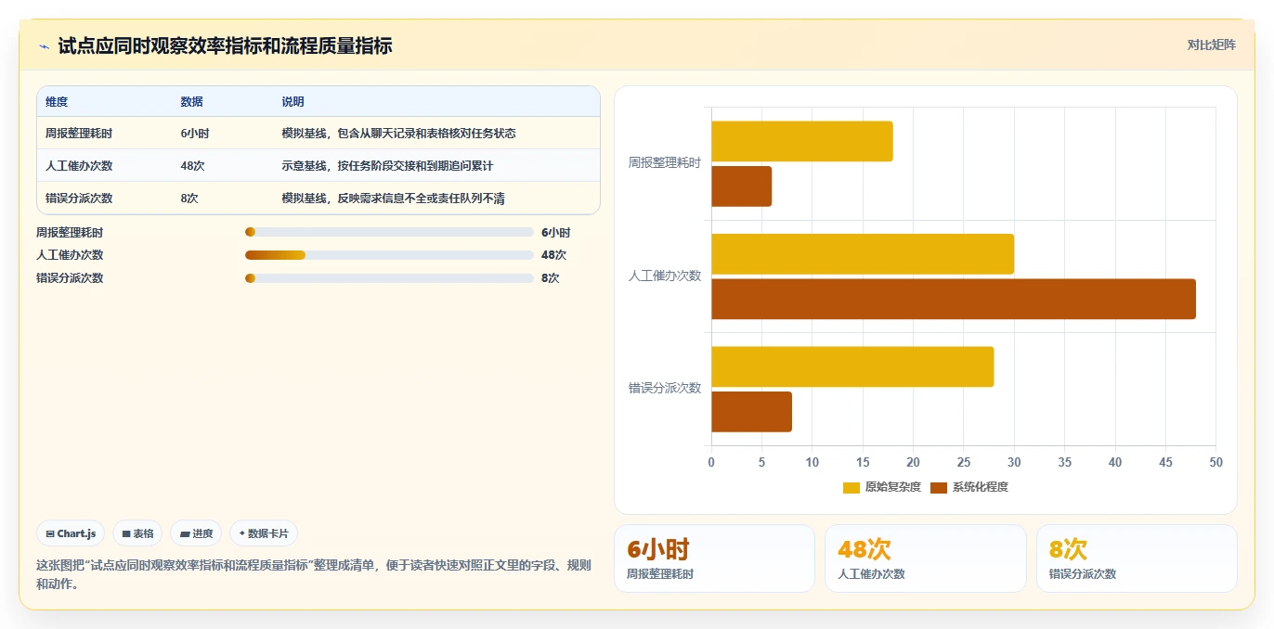Viewport: 1274px width, 629px height.
Task: Click the brown bar for 错误分派次数
Action: (752, 412)
